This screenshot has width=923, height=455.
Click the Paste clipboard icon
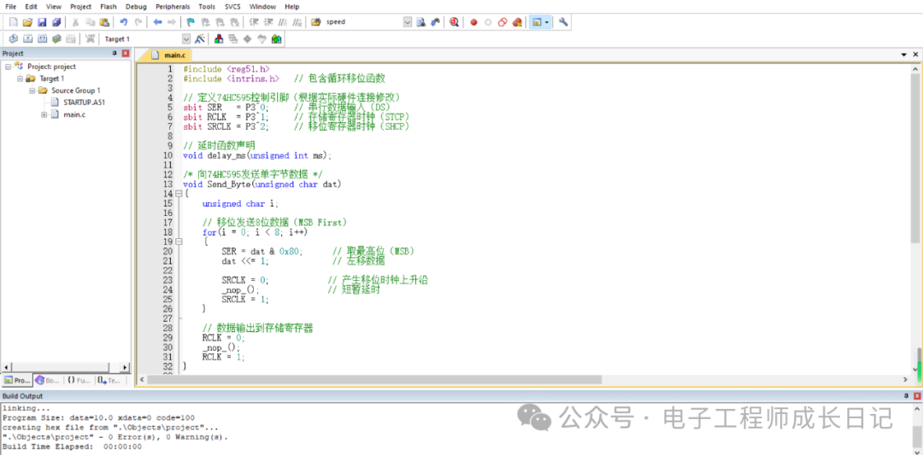[x=104, y=22]
